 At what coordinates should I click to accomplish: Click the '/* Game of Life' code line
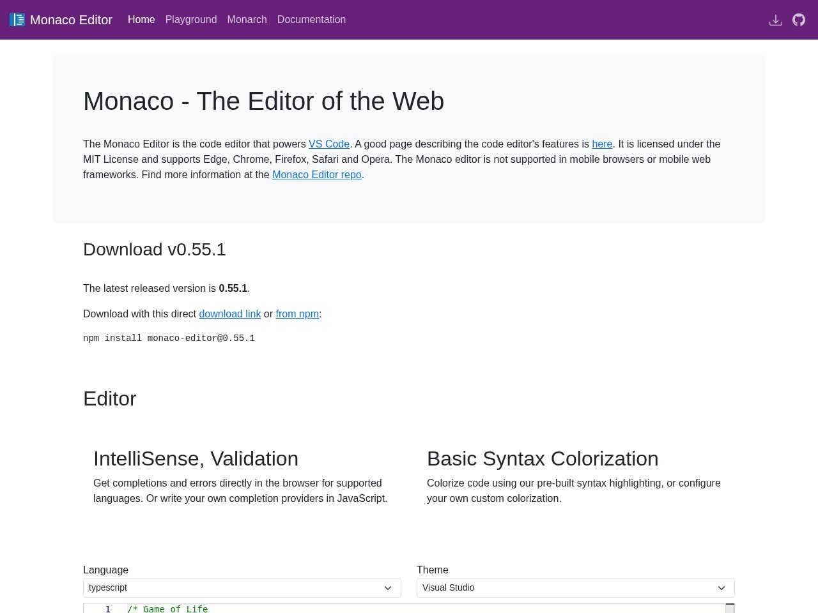[167, 609]
